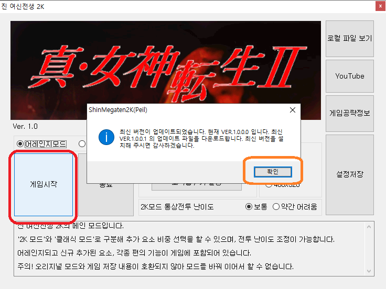Image resolution: width=386 pixels, height=289 pixels.
Task: Click the update message text in dialog
Action: [201, 139]
